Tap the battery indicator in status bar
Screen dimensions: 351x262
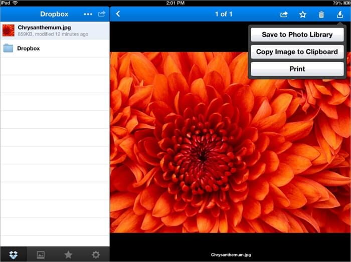coord(347,3)
